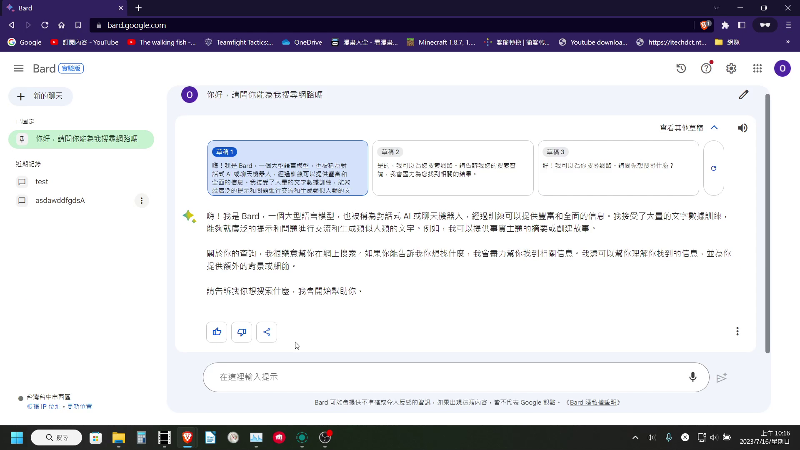Open the Brave browser main menu
The image size is (800, 450).
tap(788, 25)
